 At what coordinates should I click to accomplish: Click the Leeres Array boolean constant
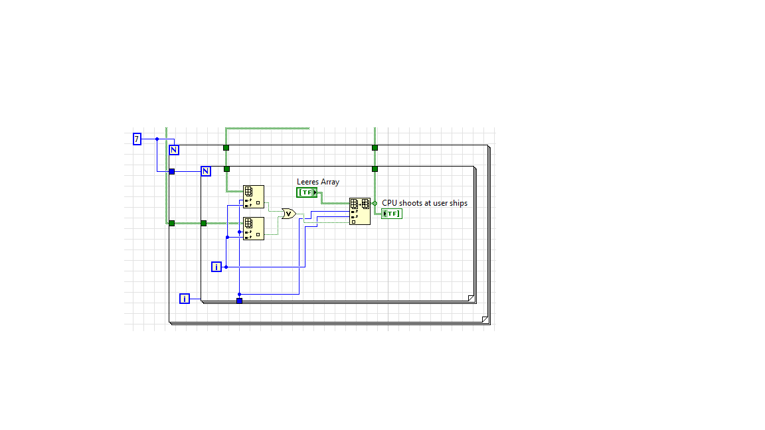(x=307, y=192)
